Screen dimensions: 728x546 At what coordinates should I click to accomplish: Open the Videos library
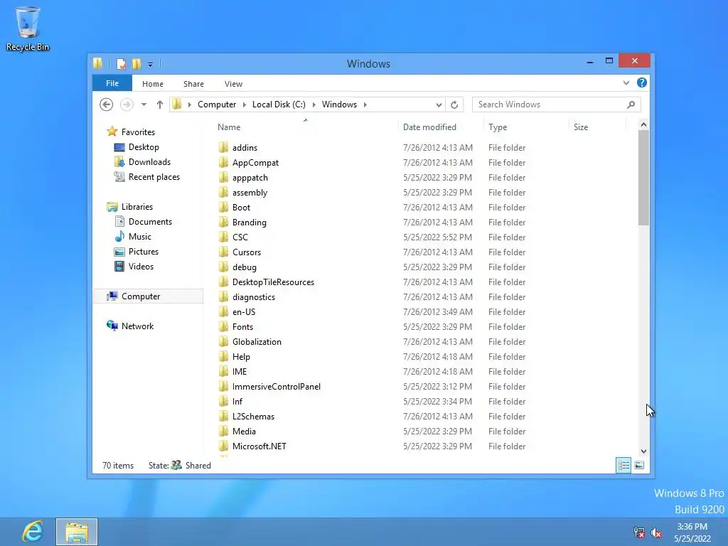(x=141, y=267)
